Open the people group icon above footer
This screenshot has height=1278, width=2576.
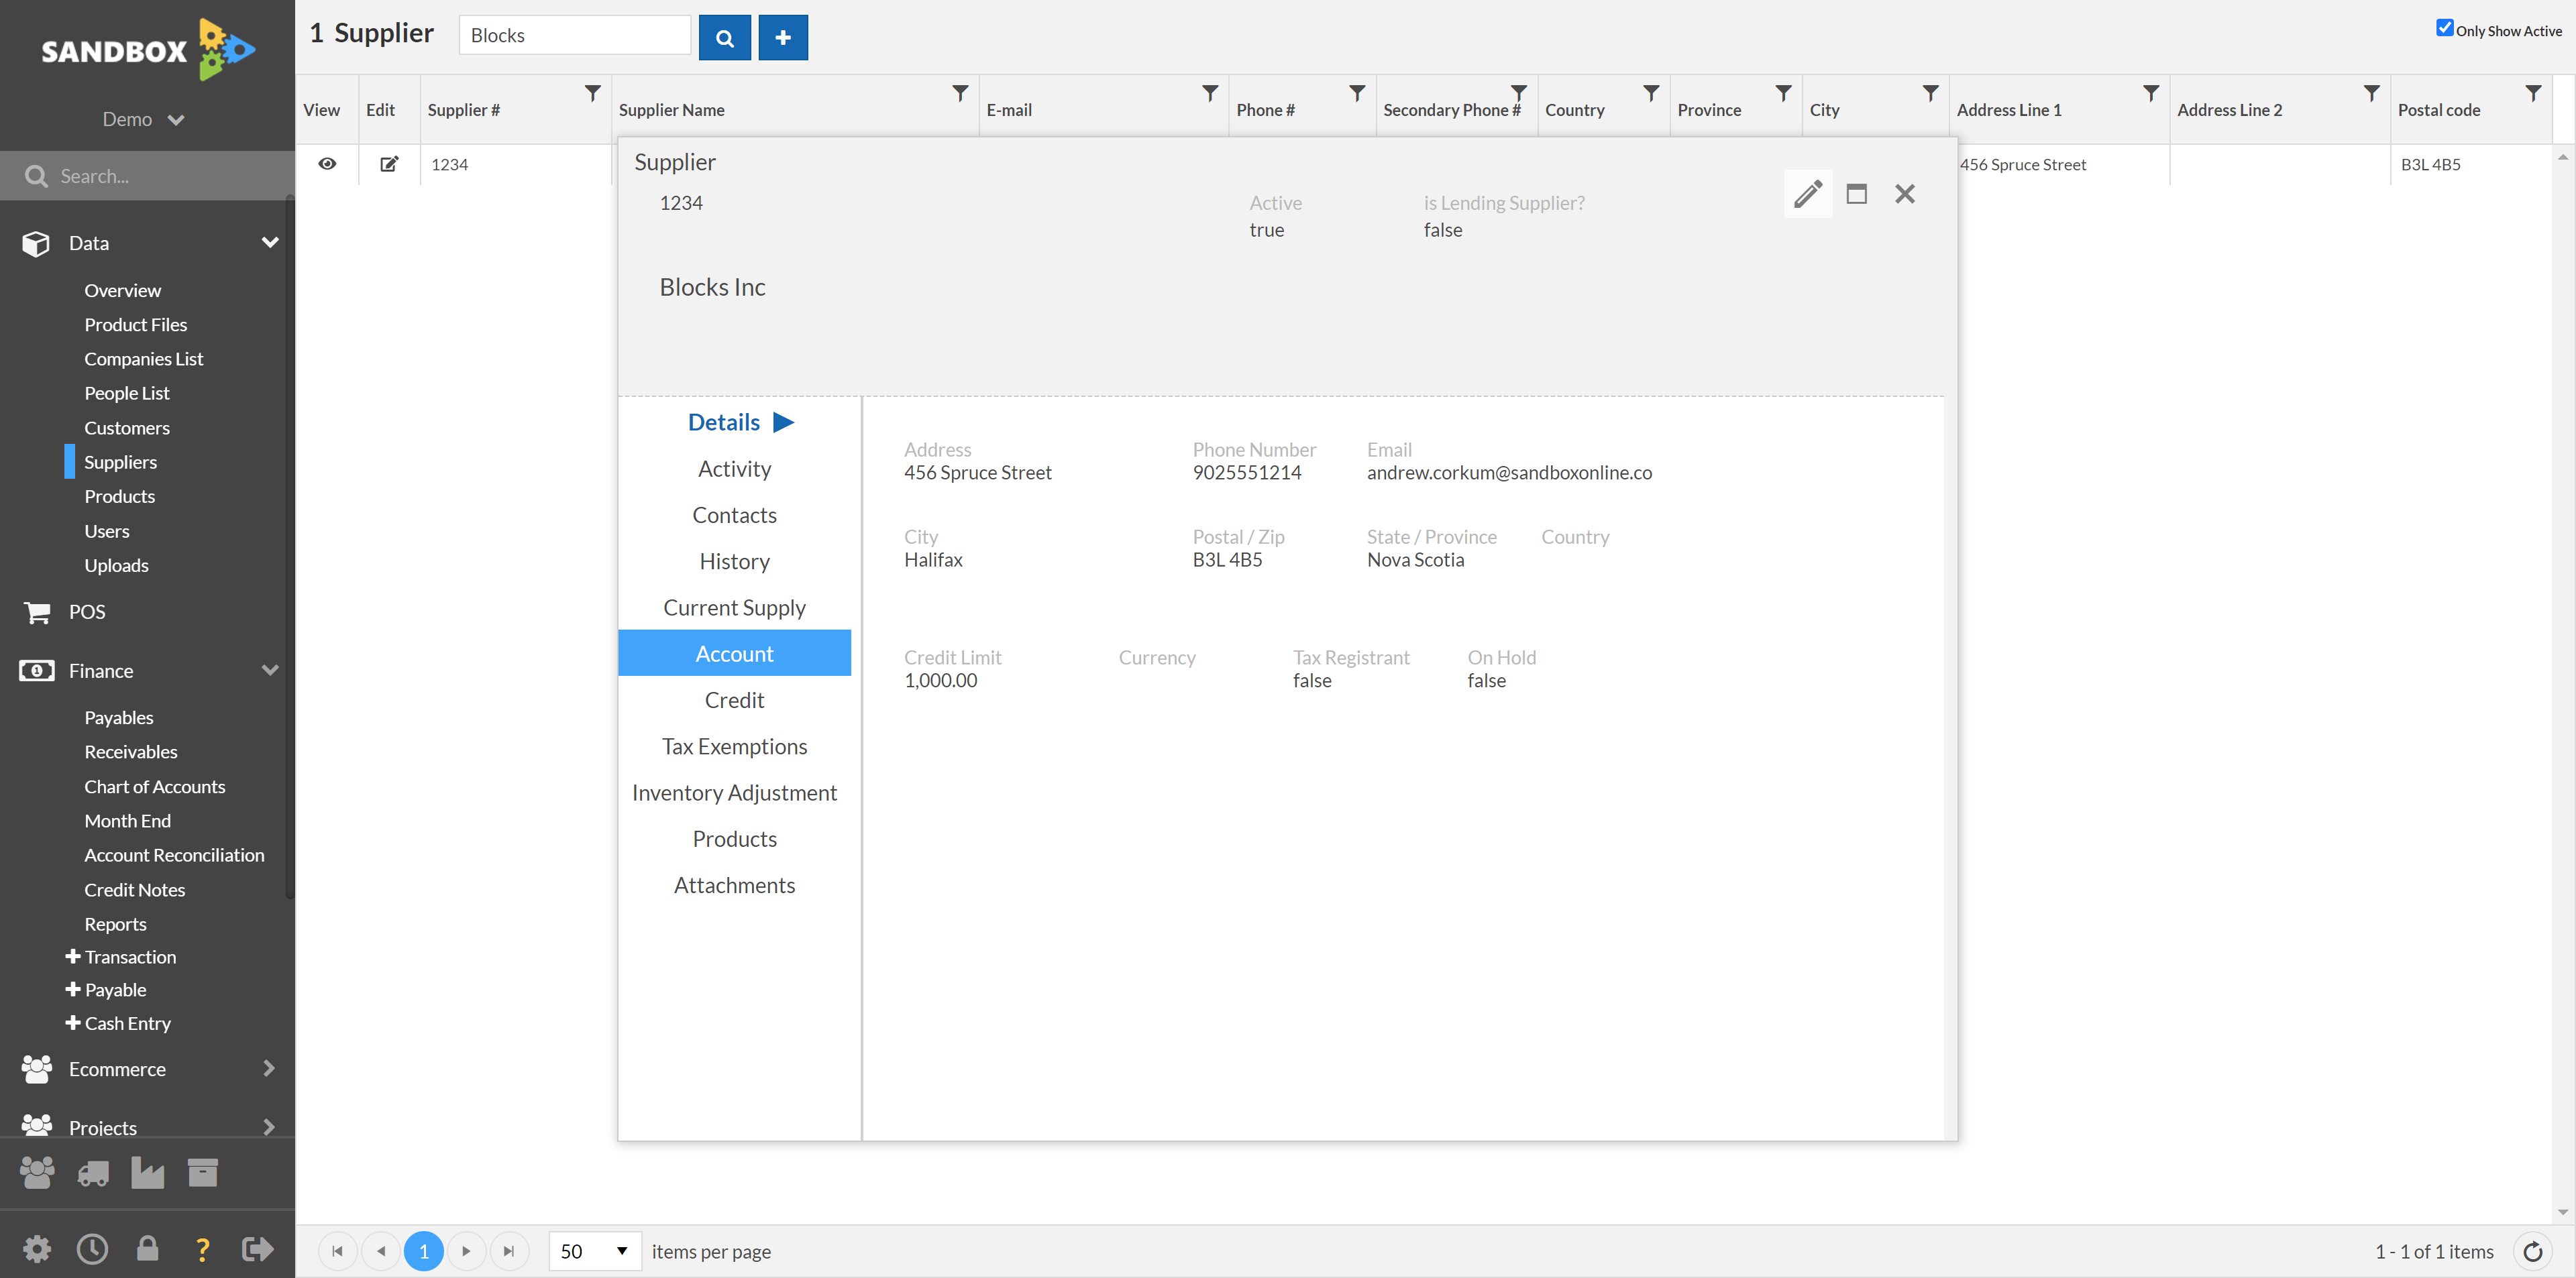[37, 1173]
